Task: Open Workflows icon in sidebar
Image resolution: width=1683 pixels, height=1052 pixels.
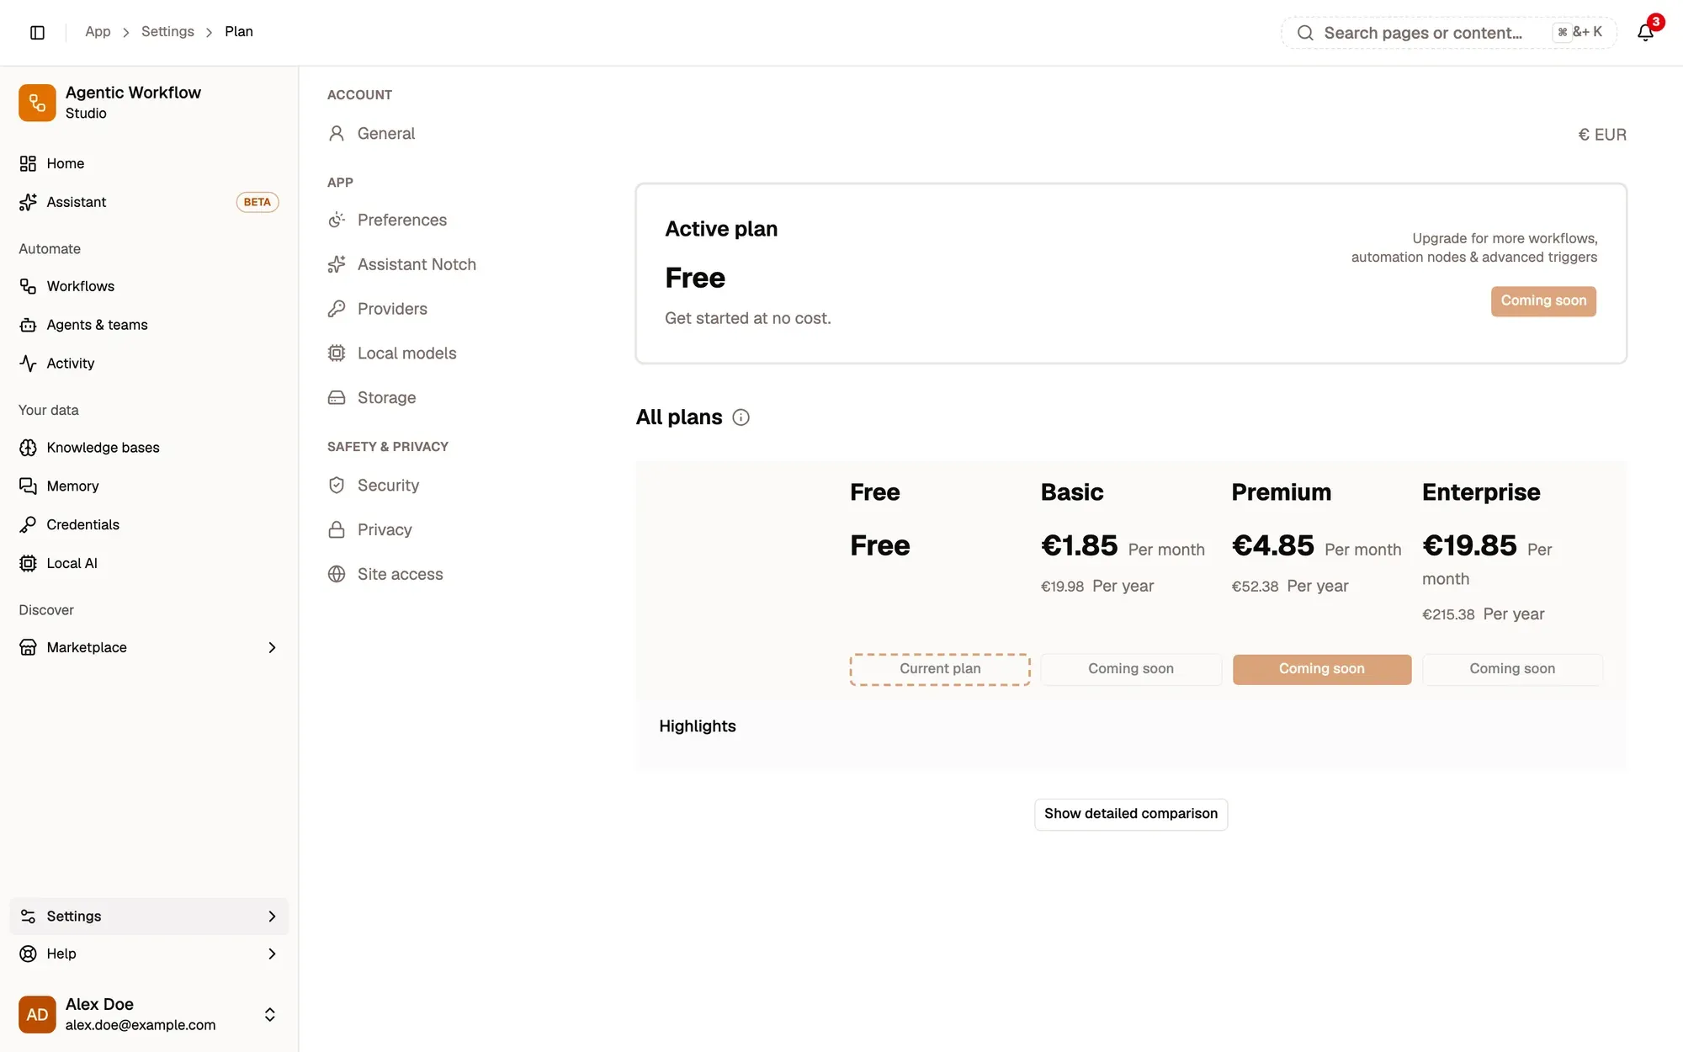Action: click(x=28, y=286)
